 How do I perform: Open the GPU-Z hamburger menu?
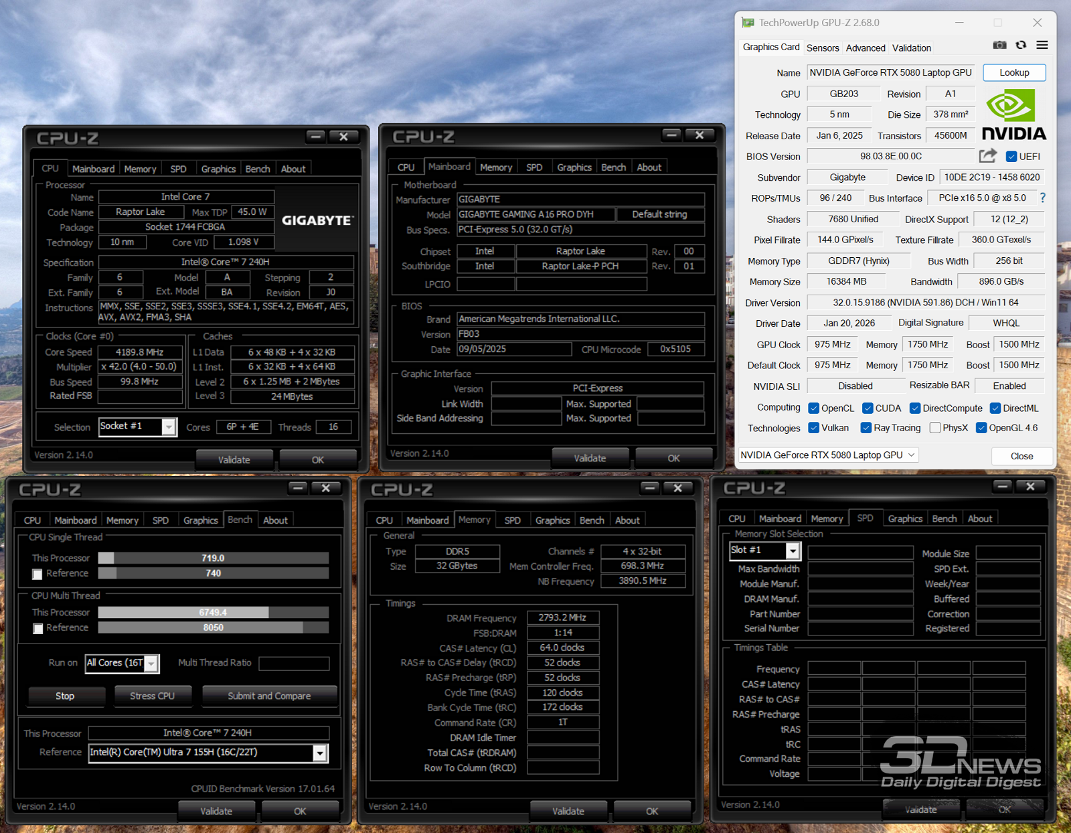pyautogui.click(x=1042, y=46)
